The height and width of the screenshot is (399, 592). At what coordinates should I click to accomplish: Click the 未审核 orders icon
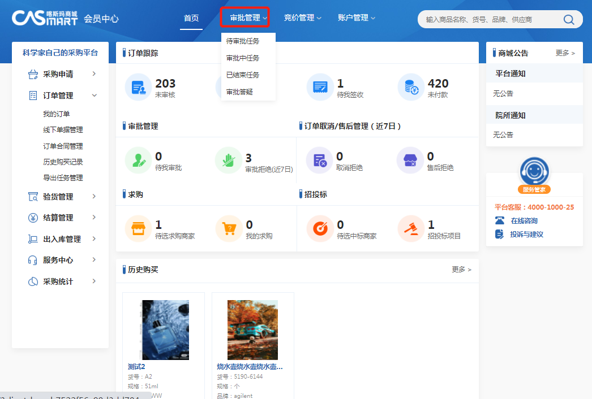[x=139, y=87]
